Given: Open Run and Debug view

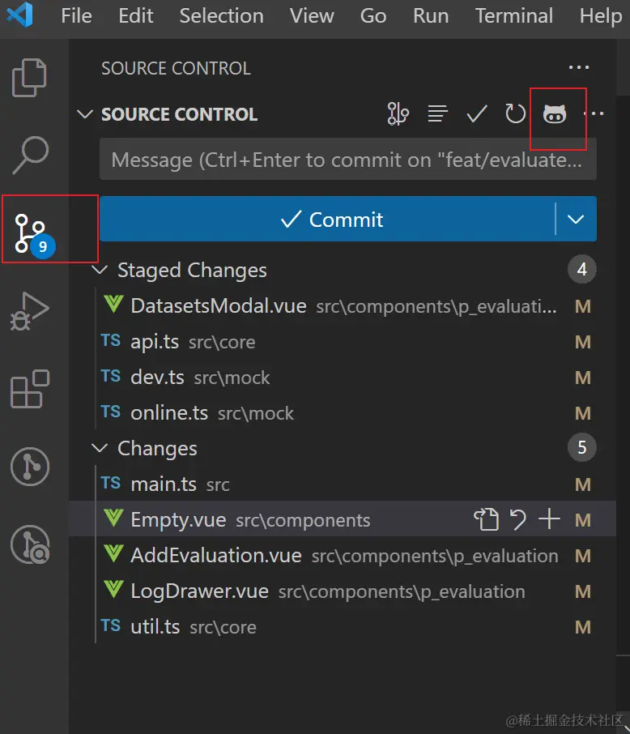Looking at the screenshot, I should click(31, 309).
